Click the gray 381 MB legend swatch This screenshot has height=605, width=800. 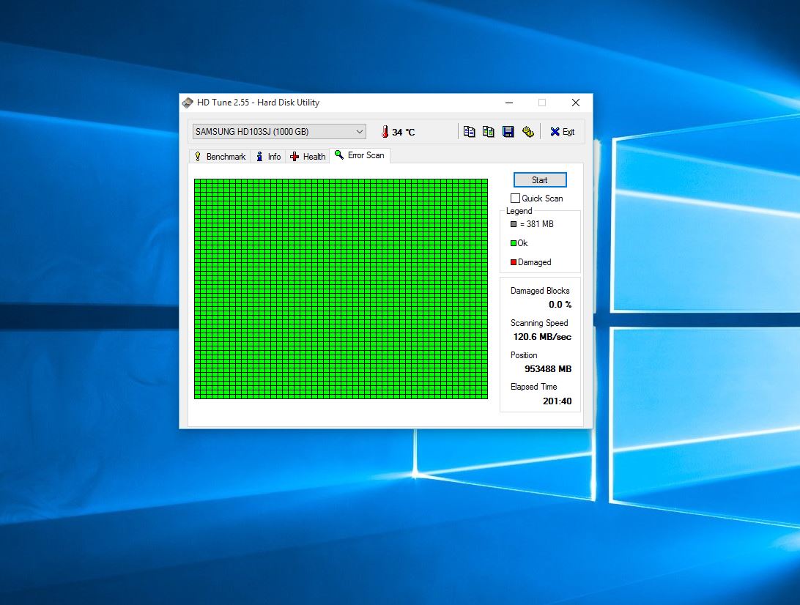[514, 224]
